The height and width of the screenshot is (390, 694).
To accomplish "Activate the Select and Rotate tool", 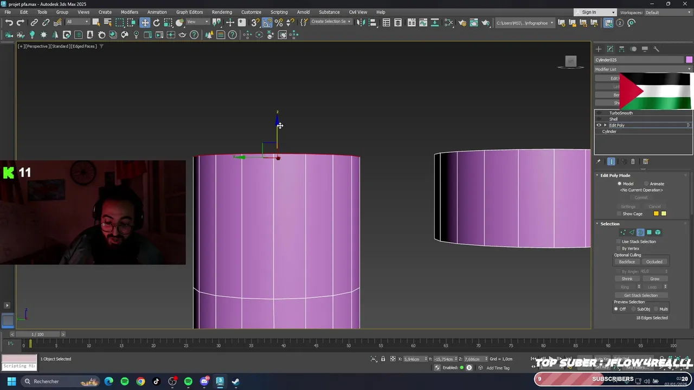I will click(x=157, y=23).
